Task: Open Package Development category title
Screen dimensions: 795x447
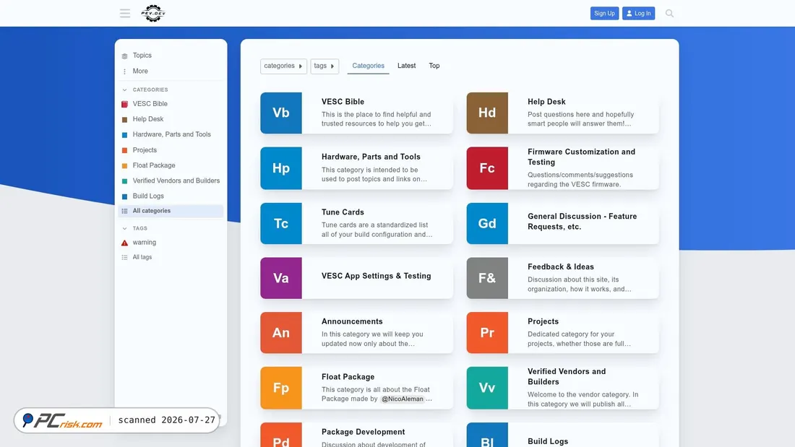Action: pos(363,433)
